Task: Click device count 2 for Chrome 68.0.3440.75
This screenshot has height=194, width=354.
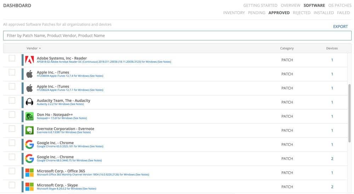Action: (x=332, y=159)
